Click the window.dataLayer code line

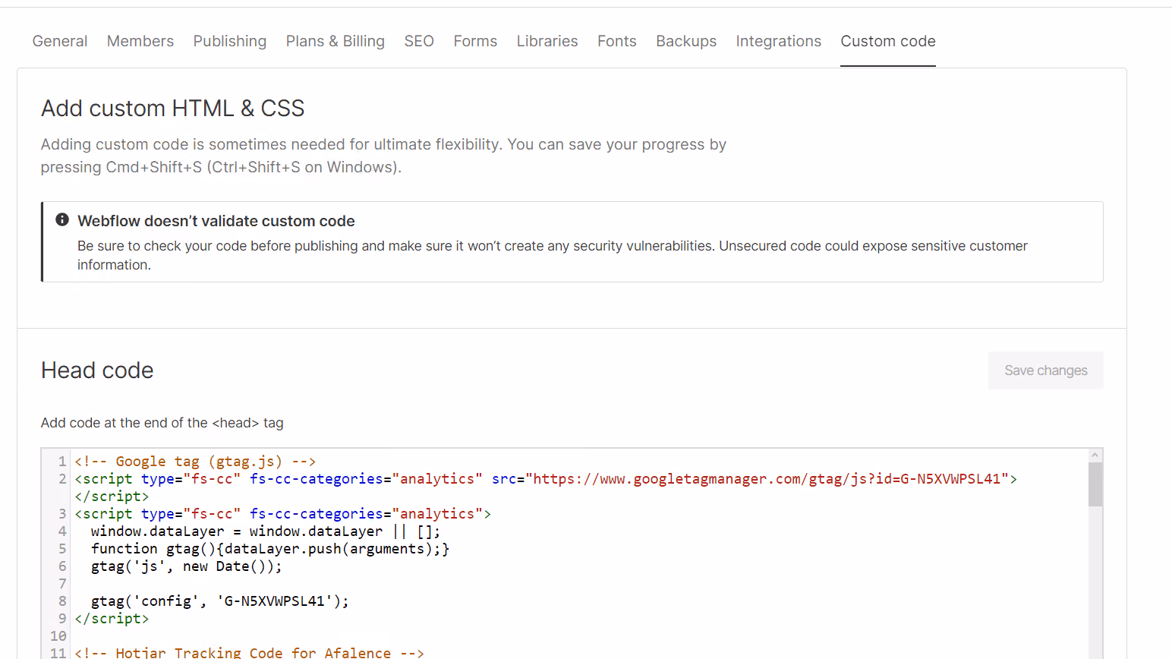coord(266,531)
